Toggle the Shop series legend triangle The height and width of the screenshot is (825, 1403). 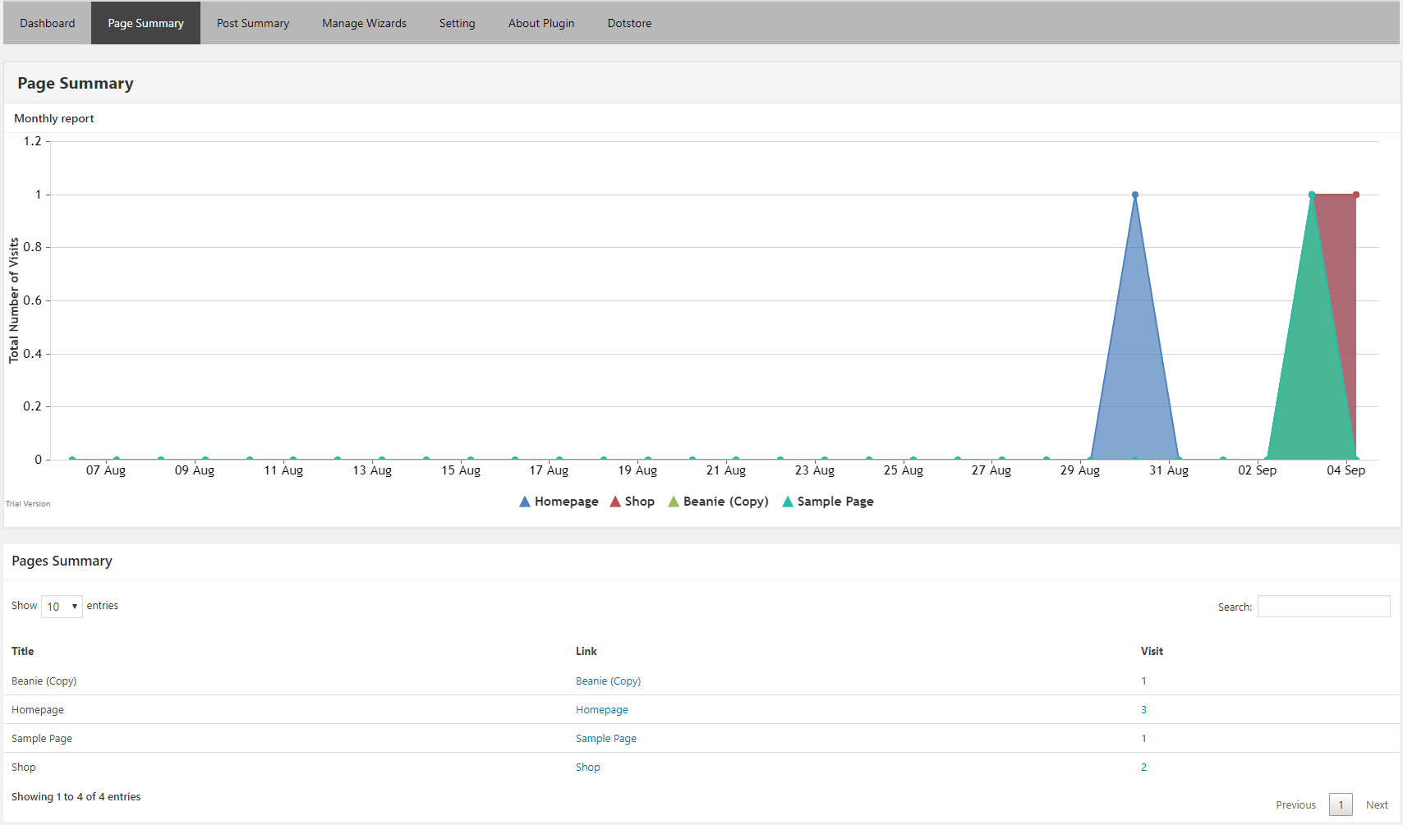pos(615,502)
